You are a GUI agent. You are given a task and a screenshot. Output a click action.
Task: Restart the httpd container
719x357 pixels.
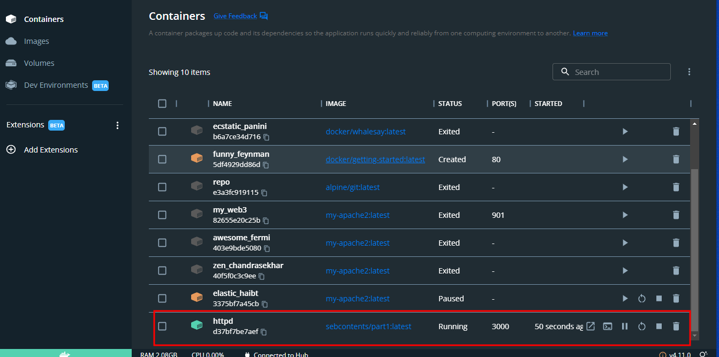click(642, 326)
